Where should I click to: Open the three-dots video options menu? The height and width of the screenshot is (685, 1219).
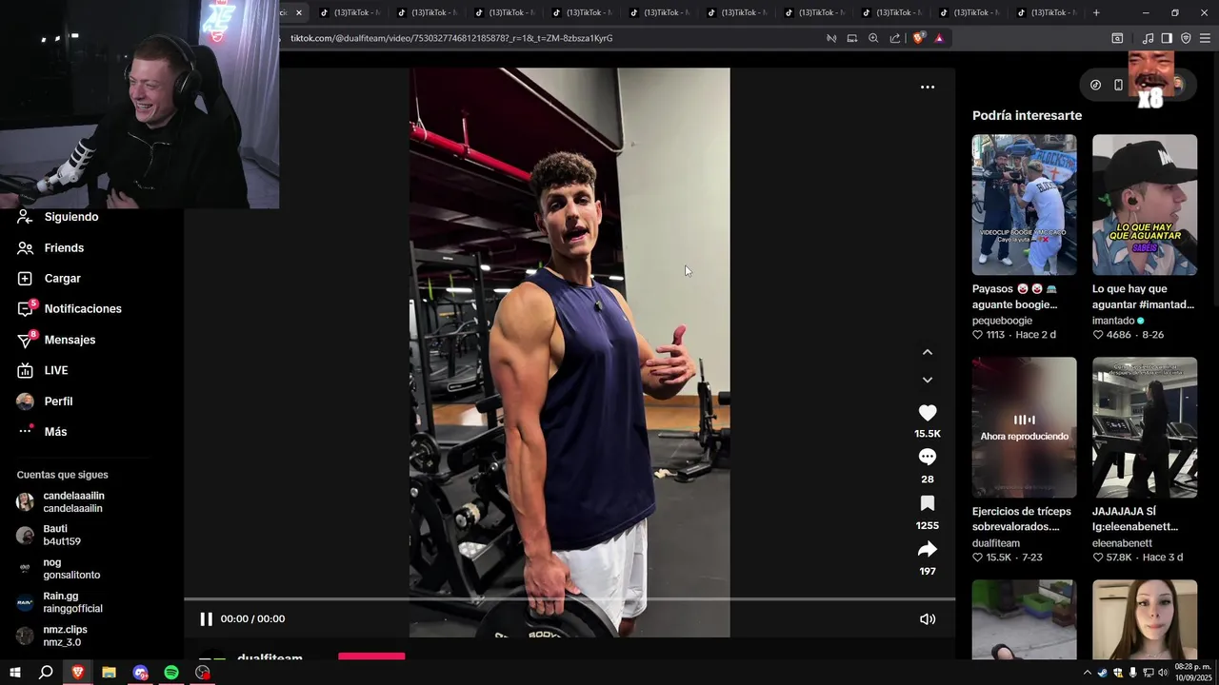pyautogui.click(x=927, y=87)
